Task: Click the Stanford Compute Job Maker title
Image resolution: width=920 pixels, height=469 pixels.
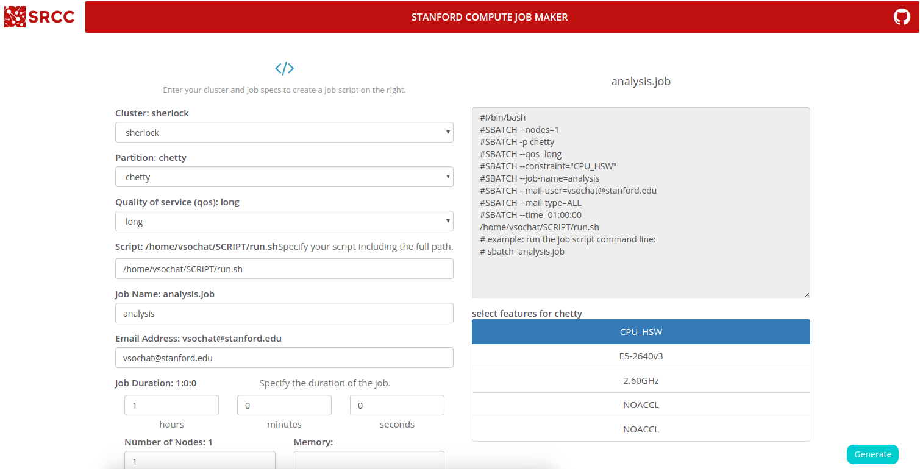Action: (x=490, y=17)
